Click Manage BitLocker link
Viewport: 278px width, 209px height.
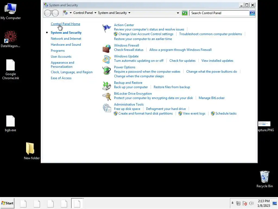tap(211, 98)
